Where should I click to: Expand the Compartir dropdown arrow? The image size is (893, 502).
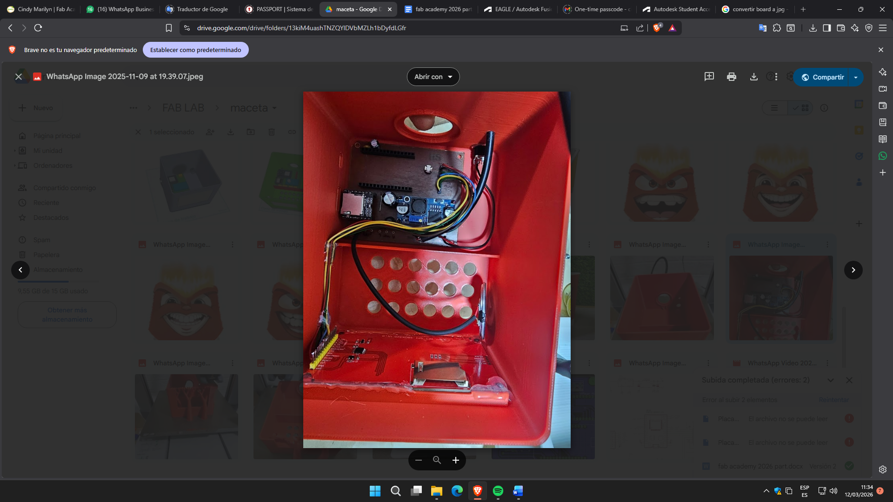coord(856,77)
